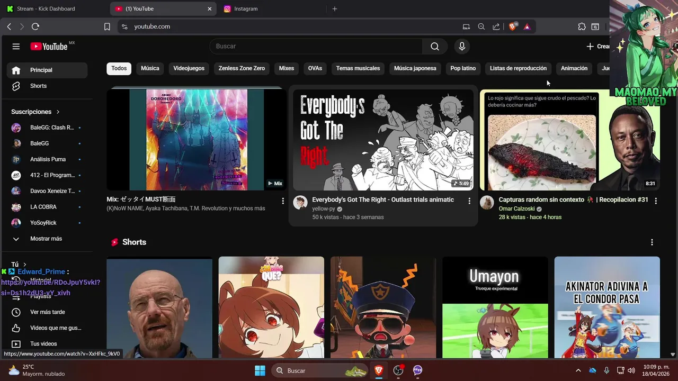Click the share page icon in address bar
Screen dimensions: 678x381
coord(496,26)
